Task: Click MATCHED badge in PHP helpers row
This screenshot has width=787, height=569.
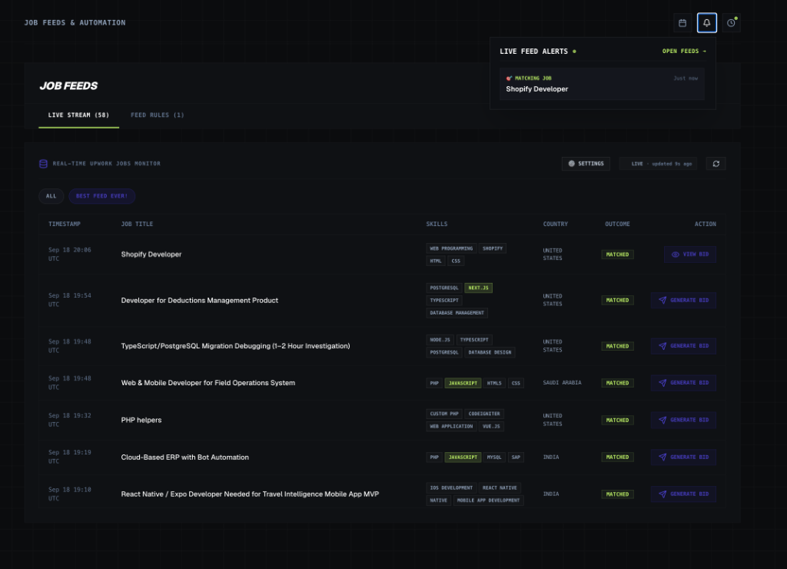Action: 617,421
